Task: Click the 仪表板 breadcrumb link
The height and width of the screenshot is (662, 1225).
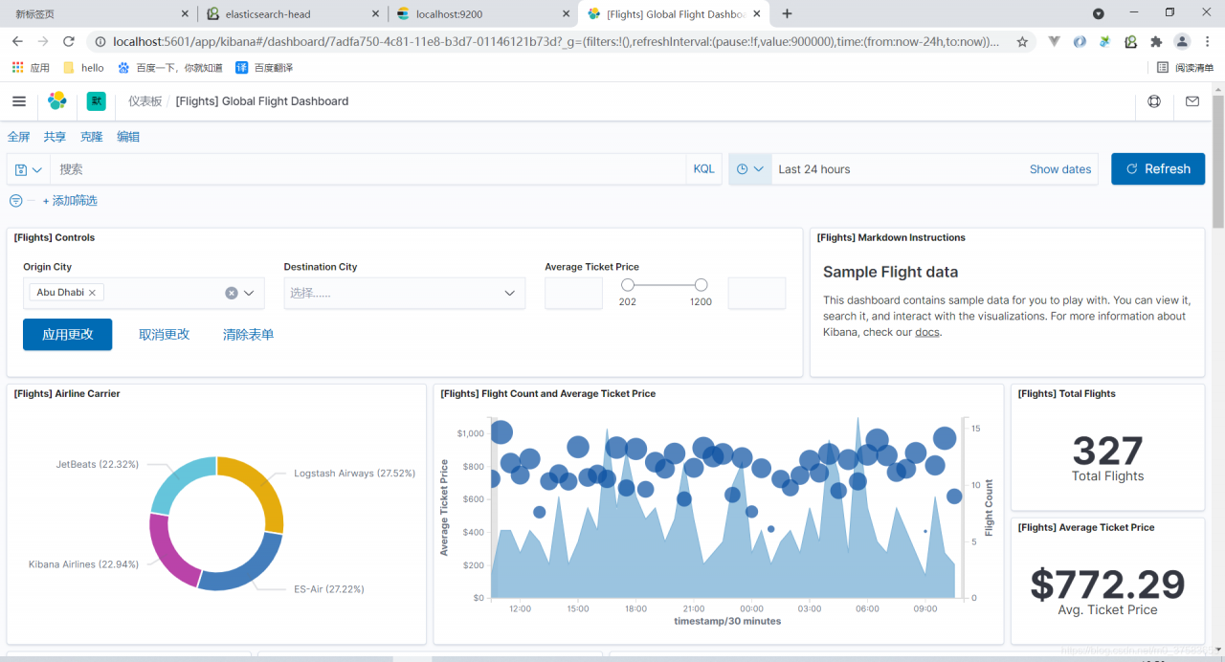Action: (x=145, y=101)
